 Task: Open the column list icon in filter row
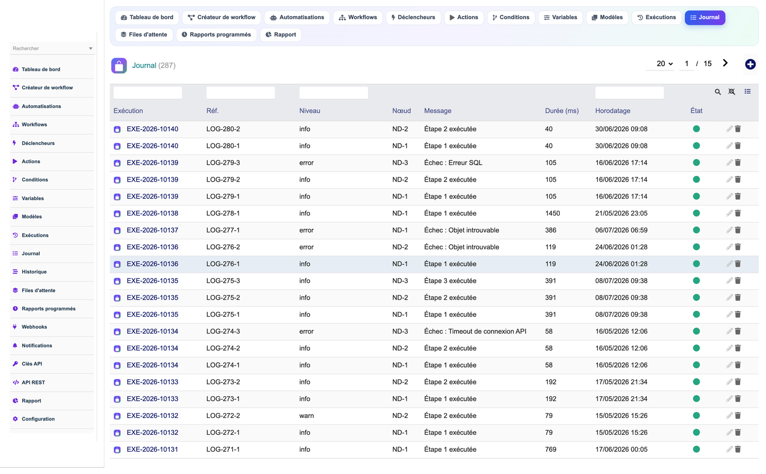tap(747, 92)
